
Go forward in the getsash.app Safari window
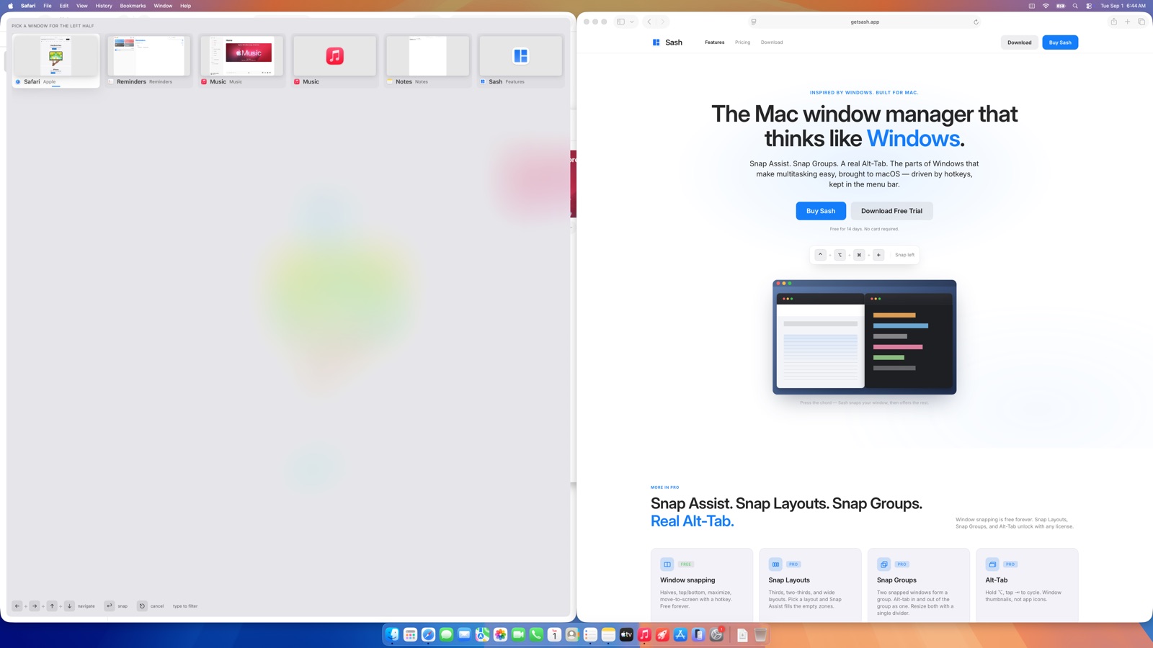click(x=663, y=22)
